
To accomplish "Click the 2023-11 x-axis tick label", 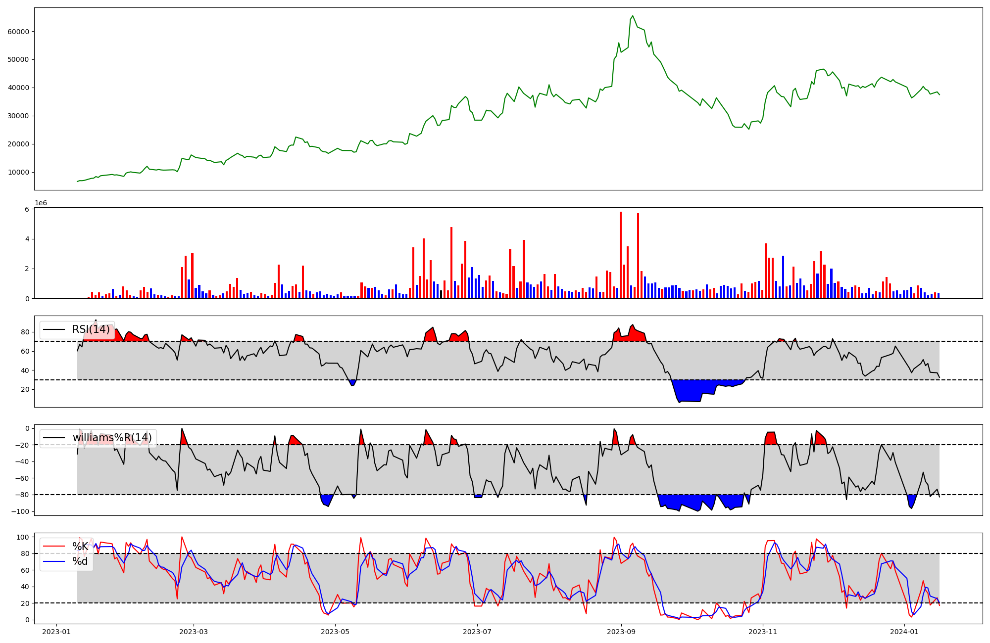I will (x=762, y=632).
